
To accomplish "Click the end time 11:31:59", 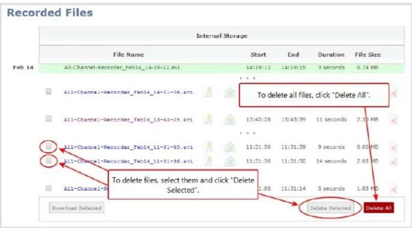I will click(293, 147).
